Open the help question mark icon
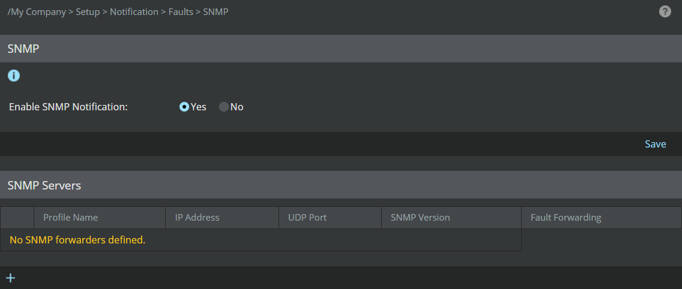Screen dimensions: 682x289 coord(665,12)
